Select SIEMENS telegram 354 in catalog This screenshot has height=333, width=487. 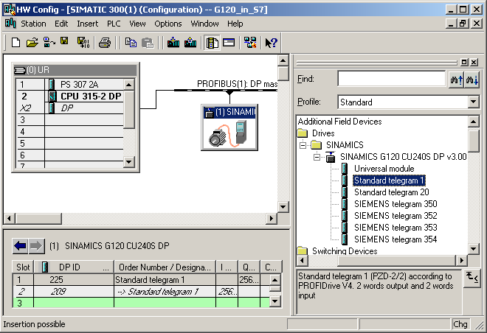[396, 239]
